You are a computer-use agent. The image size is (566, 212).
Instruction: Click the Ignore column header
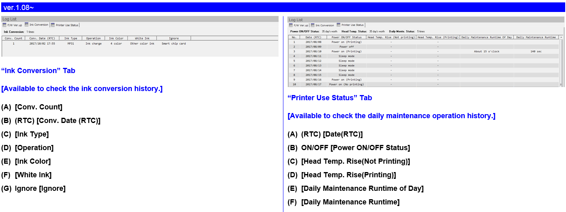pyautogui.click(x=174, y=38)
